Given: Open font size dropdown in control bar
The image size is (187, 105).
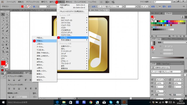Looking at the screenshot, I should [149, 6].
